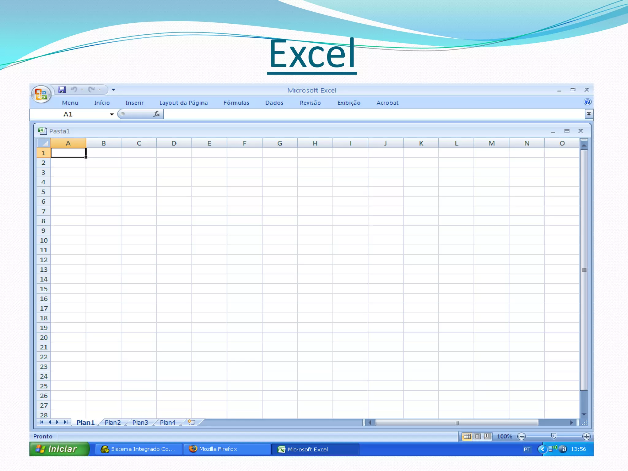Screen dimensions: 628x471
Task: Click previous sheet navigation arrow
Action: 50,422
